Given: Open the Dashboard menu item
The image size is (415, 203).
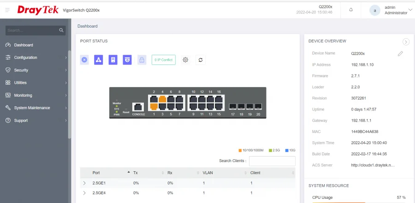Looking at the screenshot, I should 24,45.
